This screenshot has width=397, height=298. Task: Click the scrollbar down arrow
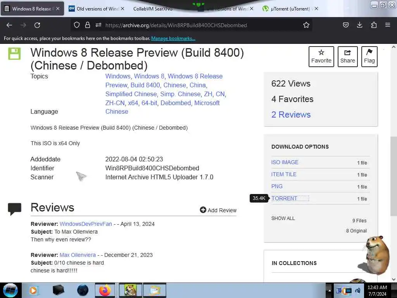(394, 279)
